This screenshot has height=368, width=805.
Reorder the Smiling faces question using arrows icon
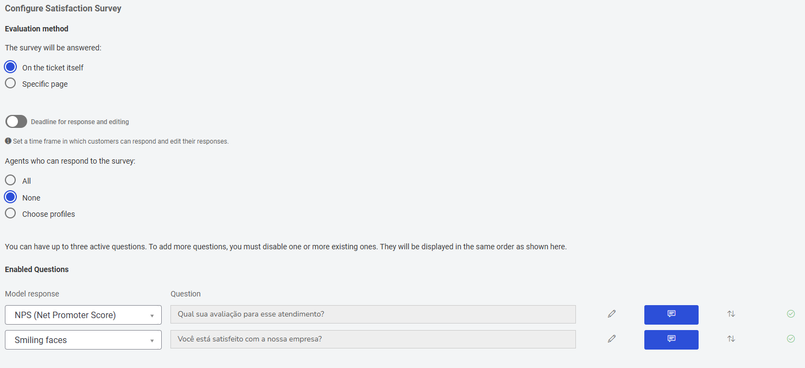click(x=731, y=339)
